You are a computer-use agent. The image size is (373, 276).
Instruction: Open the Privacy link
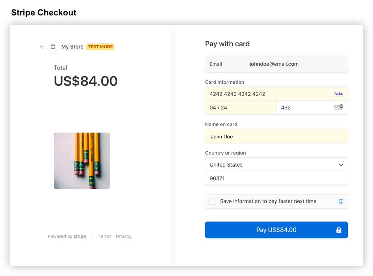(x=124, y=237)
